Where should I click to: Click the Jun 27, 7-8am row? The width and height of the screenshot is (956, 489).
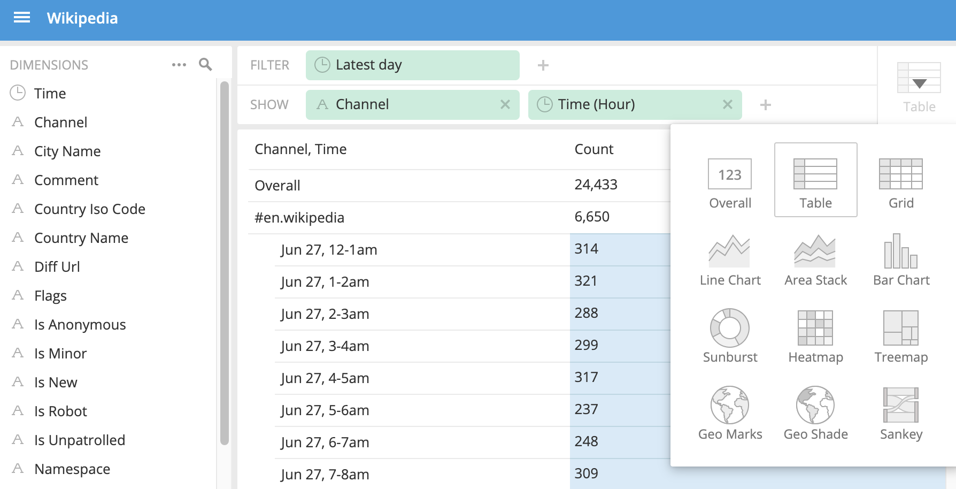[472, 474]
